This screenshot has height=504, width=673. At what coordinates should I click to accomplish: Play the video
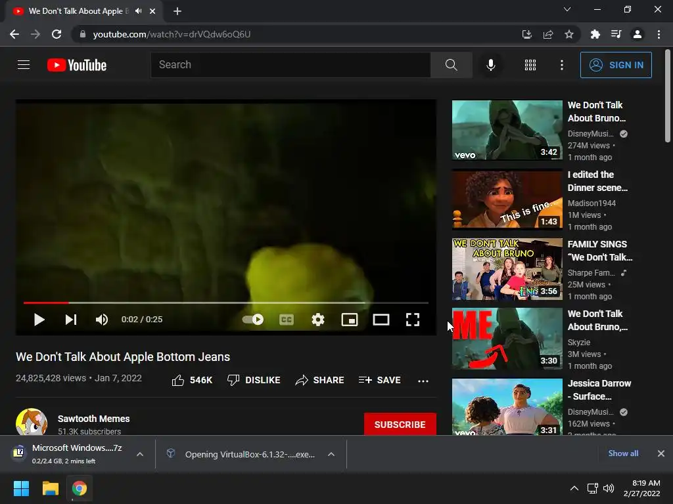pyautogui.click(x=39, y=320)
